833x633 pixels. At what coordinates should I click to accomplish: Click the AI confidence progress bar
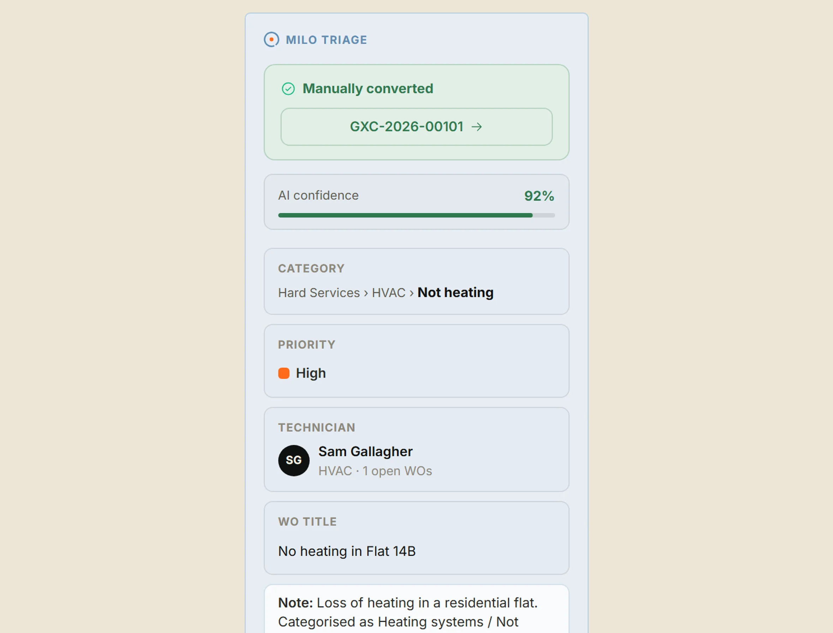[x=416, y=215]
